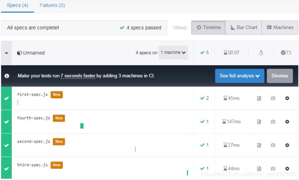Open the 1 machine dropdown
Screen dimensions: 299x180
click(x=173, y=53)
